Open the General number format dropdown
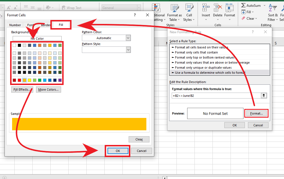This screenshot has height=179, width=284. coord(139,7)
